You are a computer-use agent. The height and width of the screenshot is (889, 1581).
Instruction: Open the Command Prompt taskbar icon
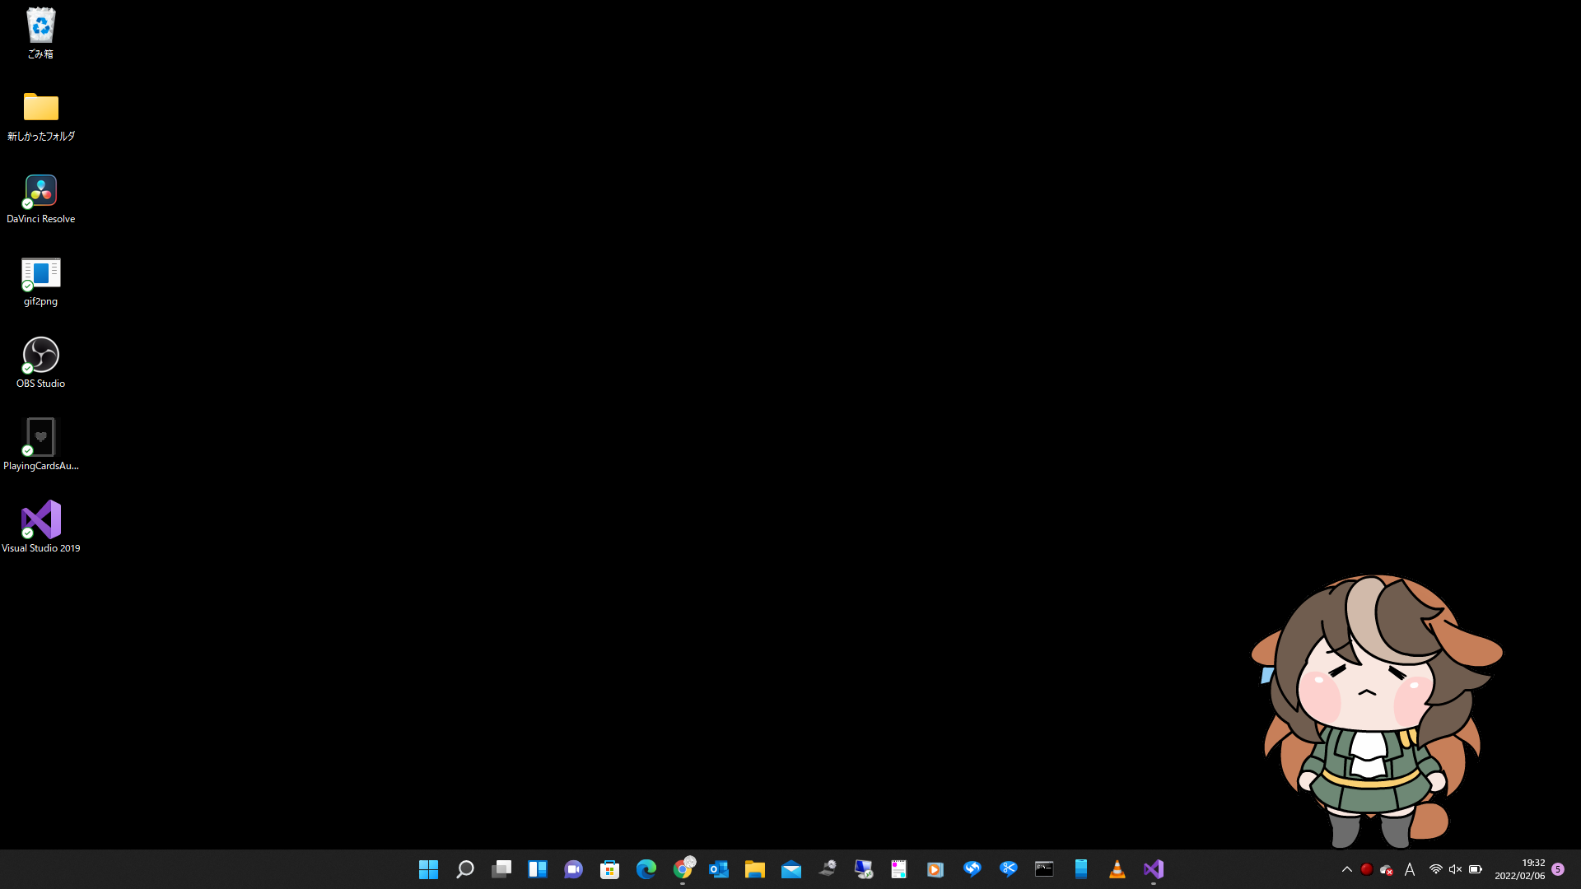tap(1044, 869)
